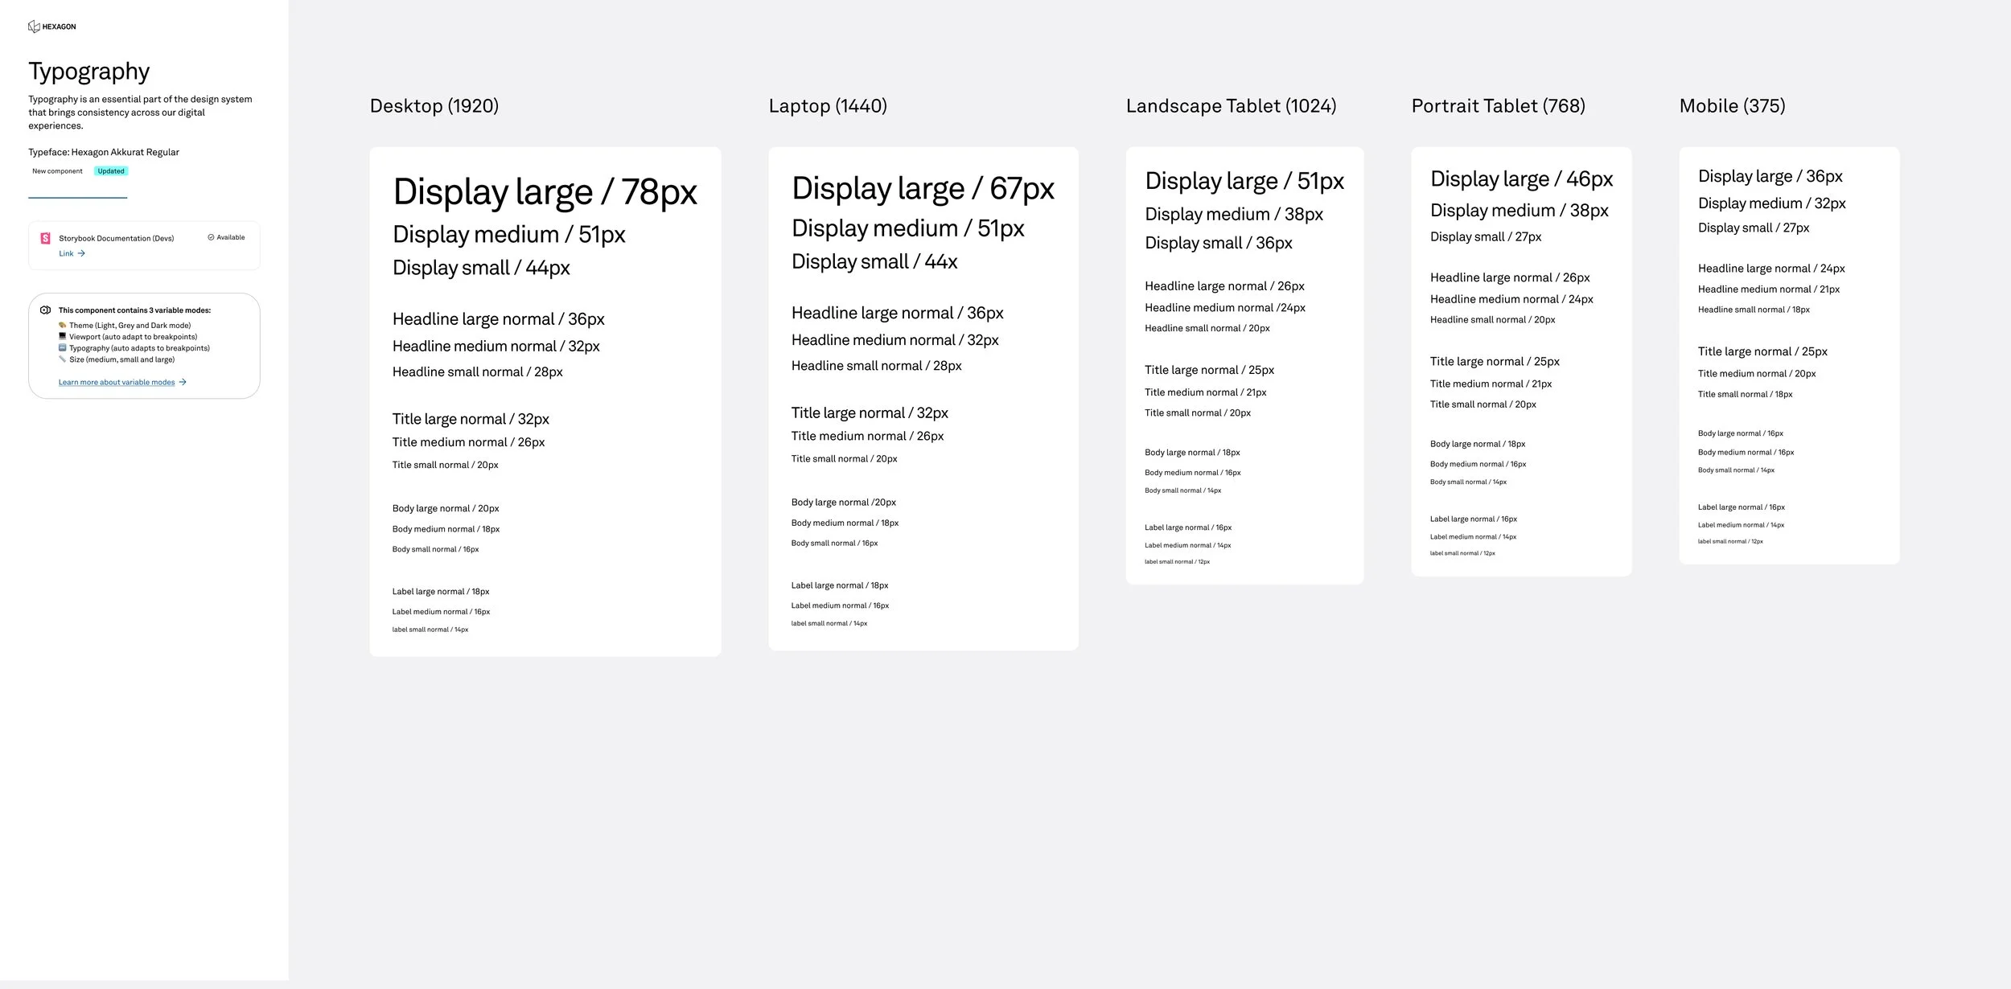The width and height of the screenshot is (2011, 989).
Task: Select the Portrait Tablet (768) heading
Action: 1498,106
